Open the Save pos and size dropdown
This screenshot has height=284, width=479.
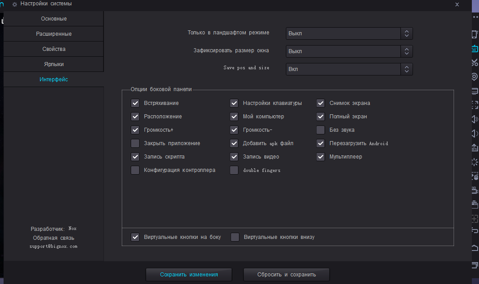click(x=349, y=69)
